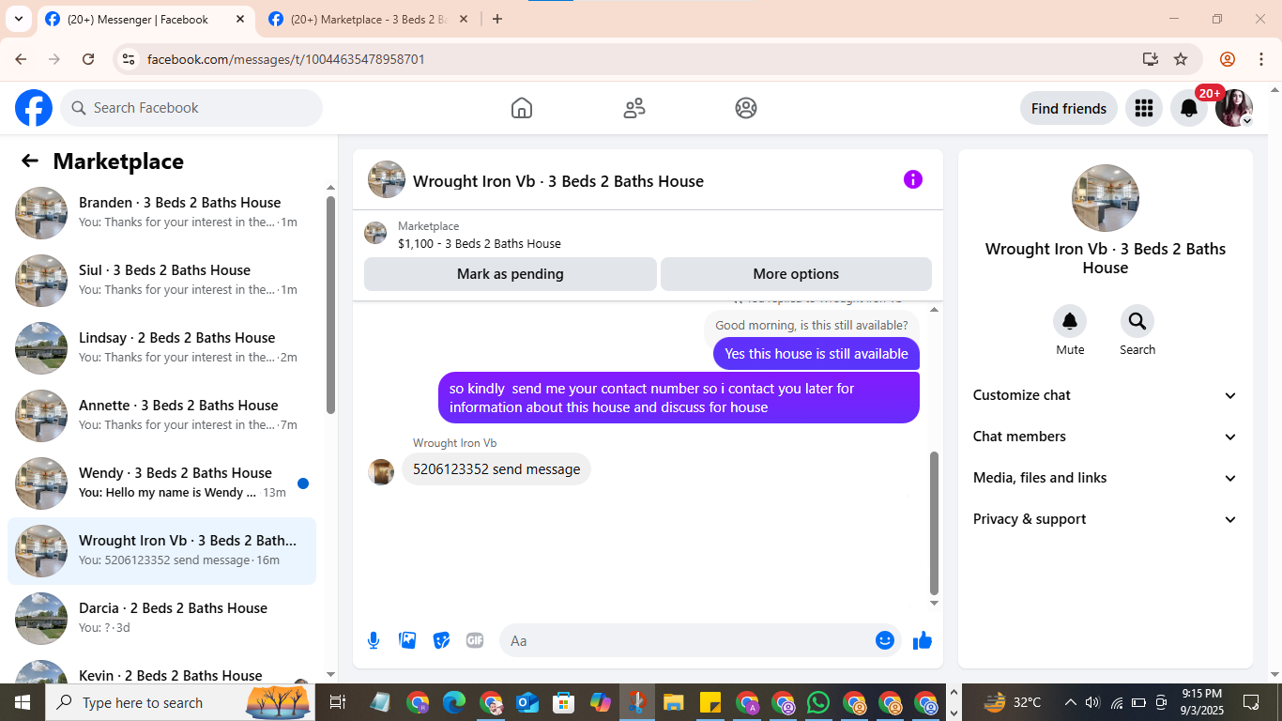Expand the Customize chat section

(1105, 395)
